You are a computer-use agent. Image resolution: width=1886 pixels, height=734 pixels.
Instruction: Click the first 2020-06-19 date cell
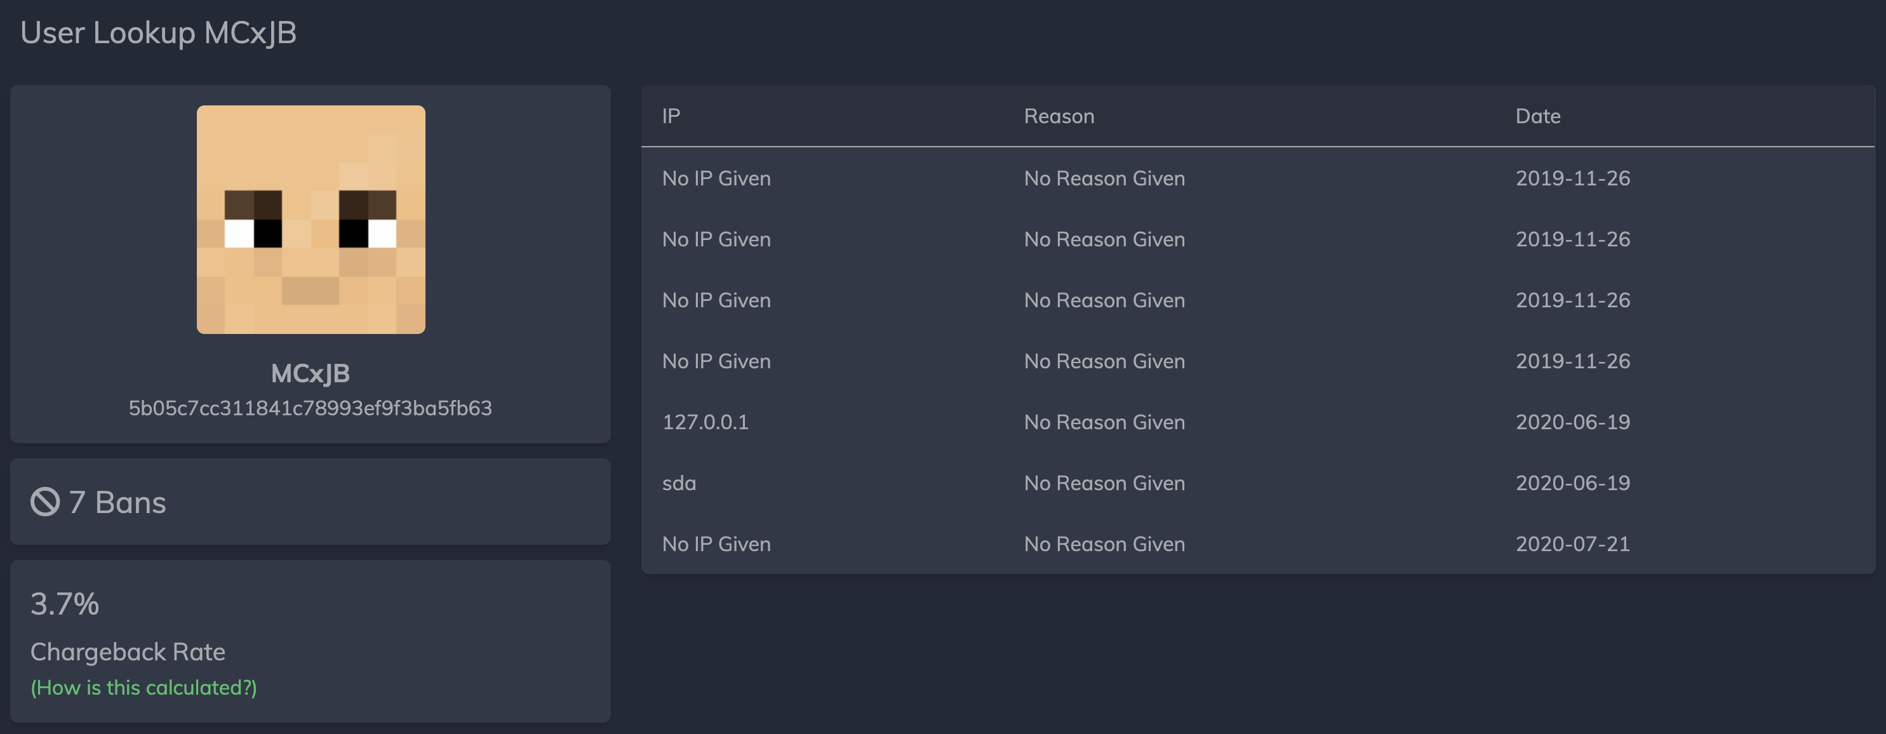[1572, 422]
